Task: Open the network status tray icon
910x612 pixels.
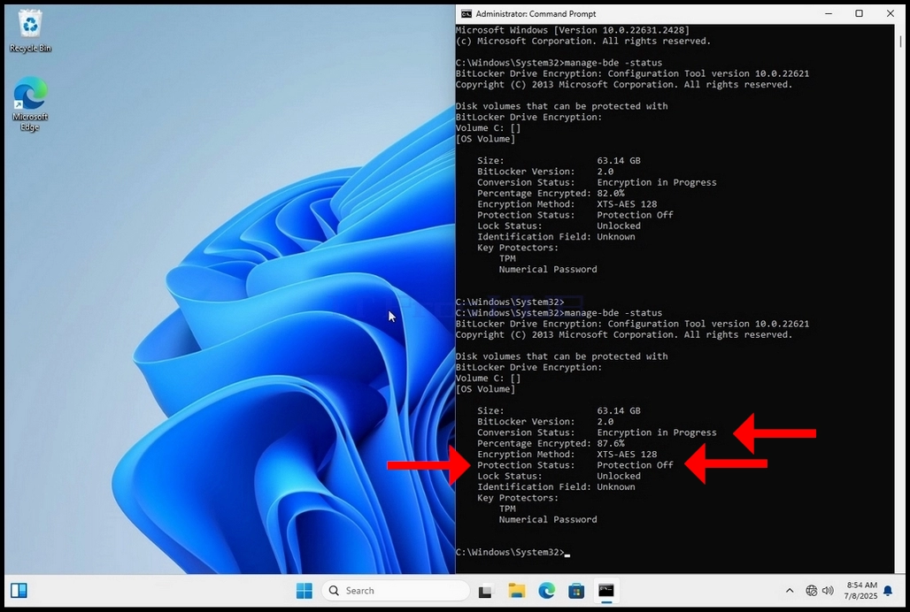Action: click(812, 591)
